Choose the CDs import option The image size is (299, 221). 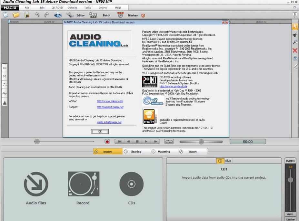132,188
